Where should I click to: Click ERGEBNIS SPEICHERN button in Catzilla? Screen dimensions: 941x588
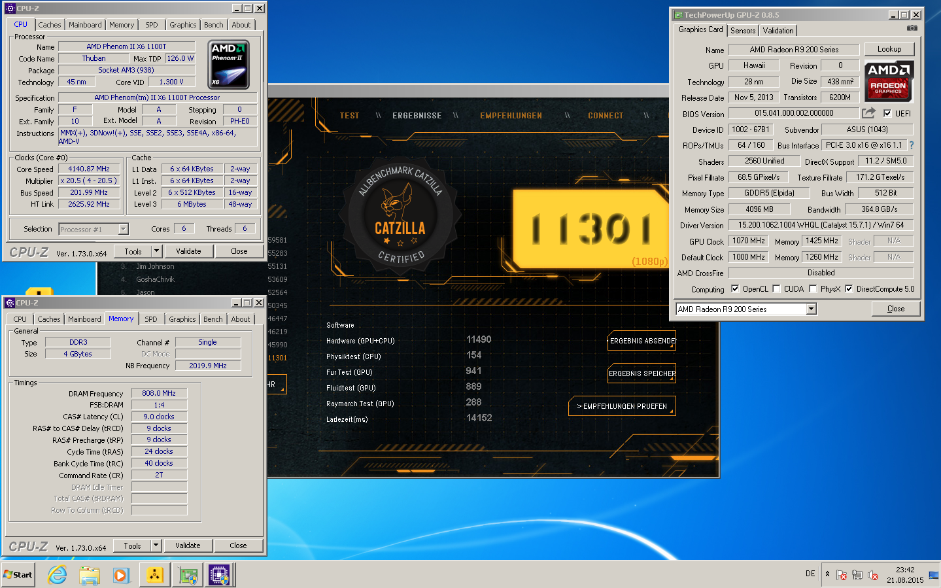(x=642, y=373)
